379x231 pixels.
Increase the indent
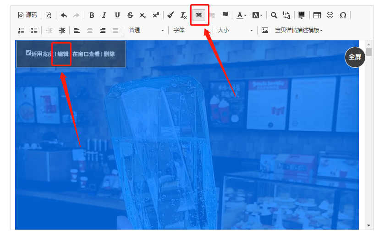pos(62,30)
